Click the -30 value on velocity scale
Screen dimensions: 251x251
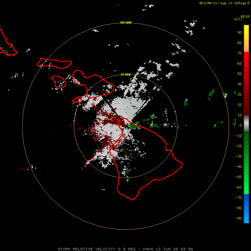click(238, 156)
